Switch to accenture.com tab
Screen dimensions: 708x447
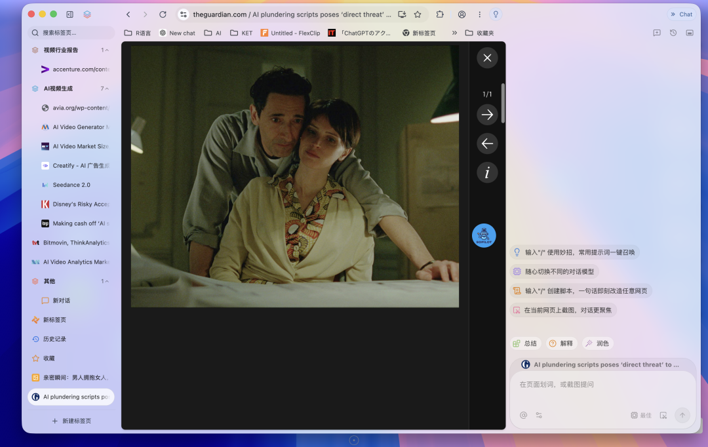pyautogui.click(x=75, y=69)
